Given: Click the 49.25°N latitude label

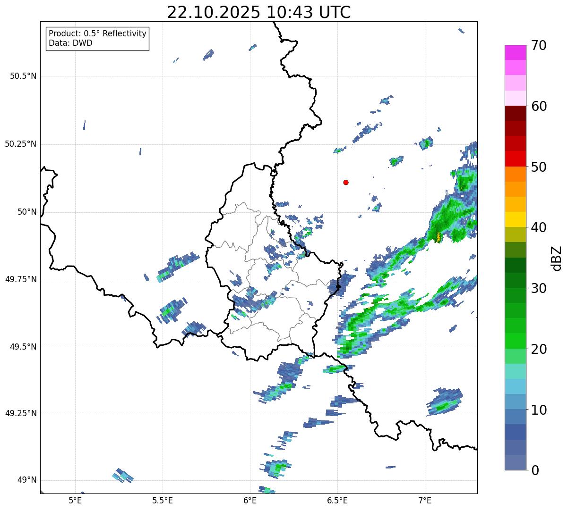Looking at the screenshot, I should tap(20, 414).
